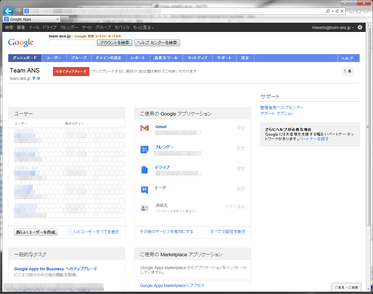The width and height of the screenshot is (373, 294).
Task: Click 今すぐ追加 for Contacts
Action: click(x=235, y=206)
